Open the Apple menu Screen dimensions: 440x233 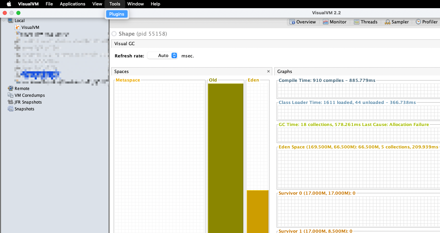9,4
